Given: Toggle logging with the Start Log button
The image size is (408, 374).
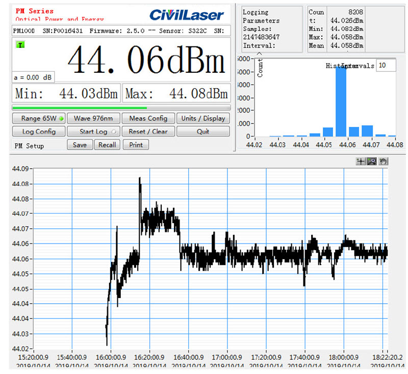Looking at the screenshot, I should pyautogui.click(x=93, y=131).
